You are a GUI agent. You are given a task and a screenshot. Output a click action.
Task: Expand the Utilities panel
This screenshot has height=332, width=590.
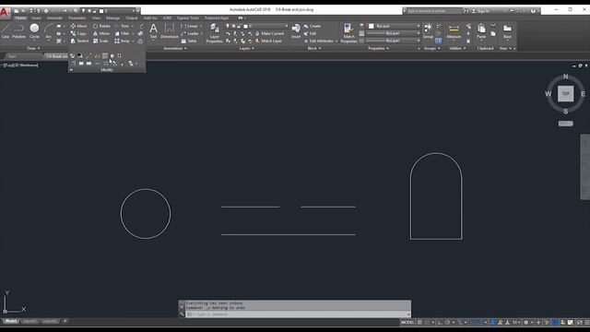(457, 49)
